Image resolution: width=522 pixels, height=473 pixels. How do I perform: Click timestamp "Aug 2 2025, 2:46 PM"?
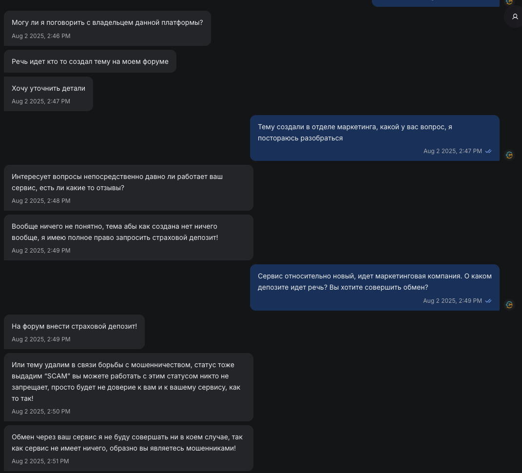click(x=41, y=36)
